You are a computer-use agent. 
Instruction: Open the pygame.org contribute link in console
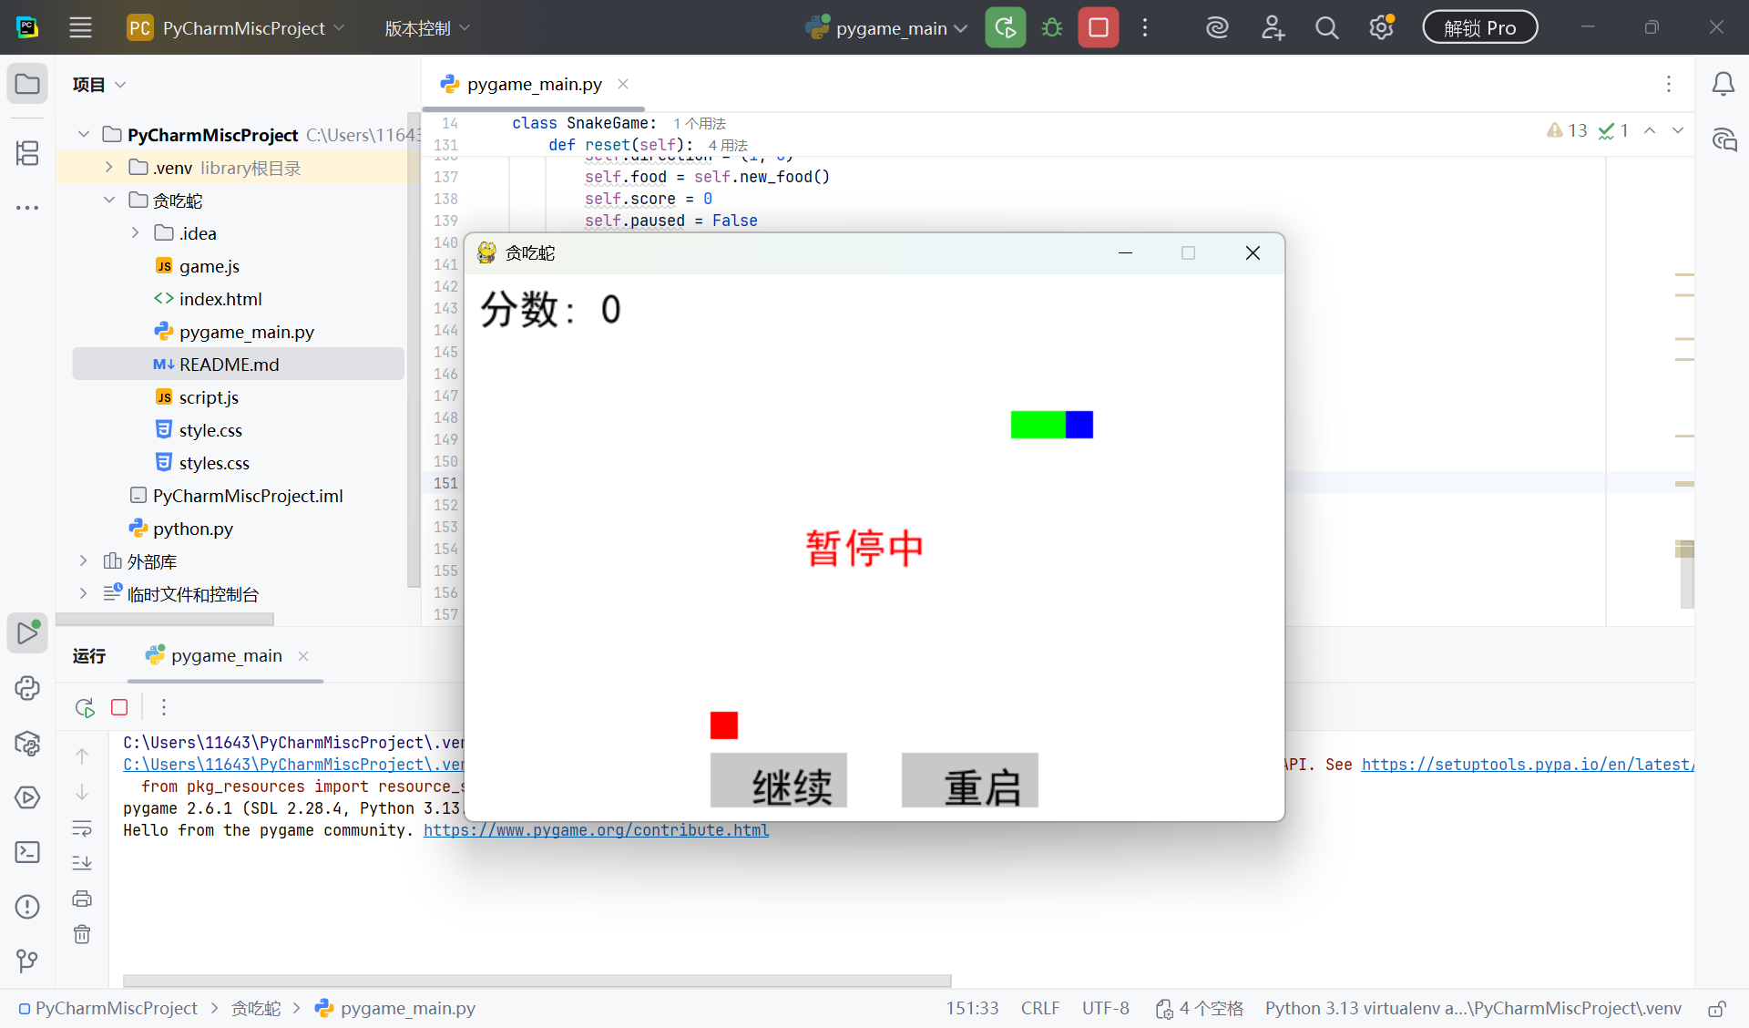click(596, 830)
